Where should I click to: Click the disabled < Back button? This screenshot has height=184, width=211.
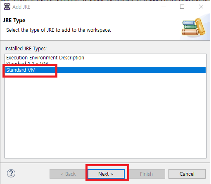tap(68, 174)
